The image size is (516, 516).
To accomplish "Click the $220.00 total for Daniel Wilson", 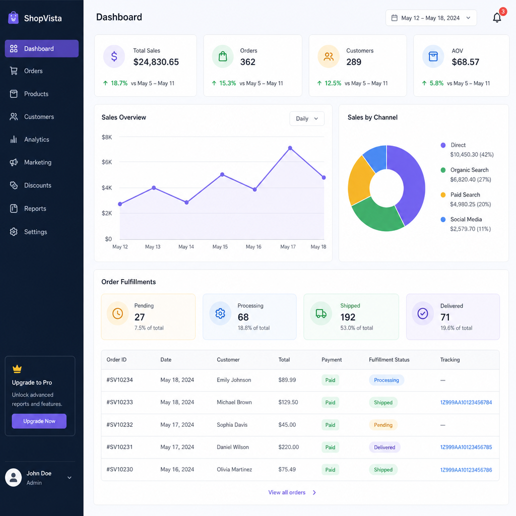I will [289, 447].
